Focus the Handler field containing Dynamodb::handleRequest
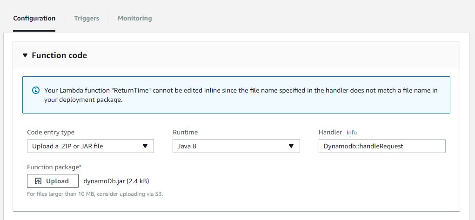Screen dimensions: 475x220 (381, 146)
